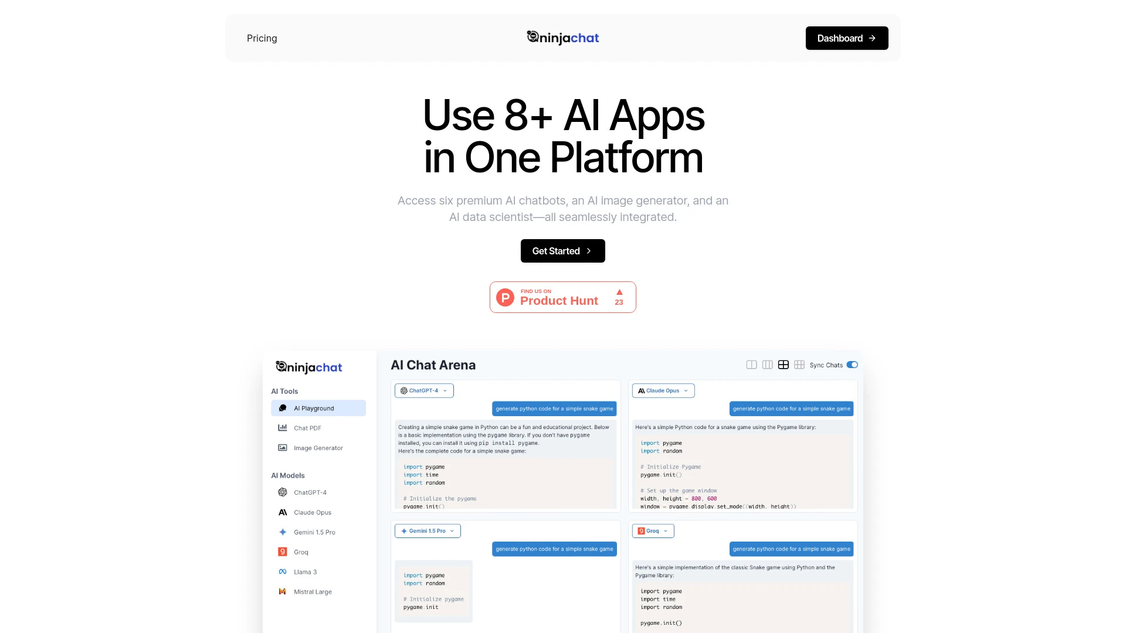Select the Chat PDF tool icon

[283, 427]
